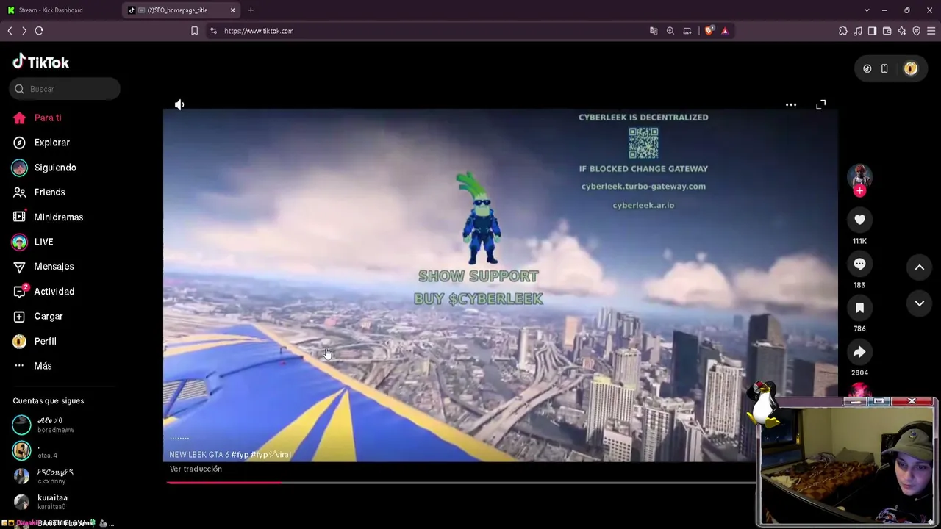Seek on the red video progress bar
The width and height of the screenshot is (941, 529).
click(461, 483)
